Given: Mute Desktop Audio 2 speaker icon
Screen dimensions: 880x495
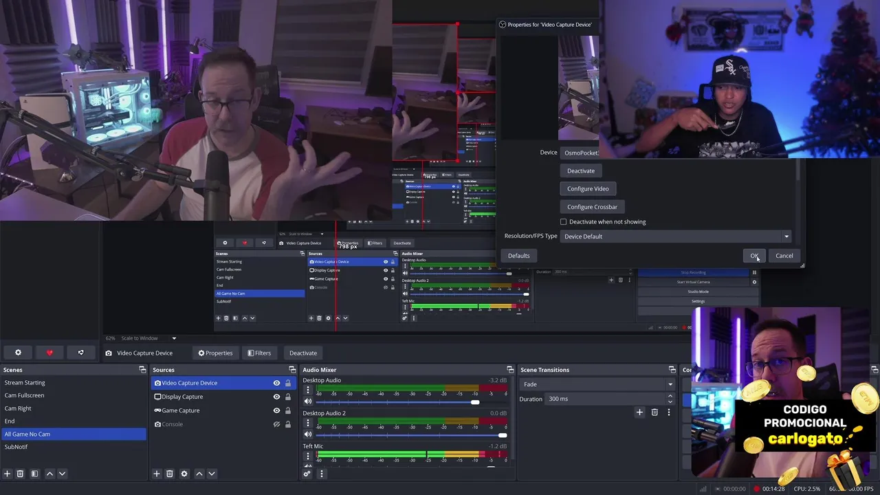Looking at the screenshot, I should pos(308,434).
